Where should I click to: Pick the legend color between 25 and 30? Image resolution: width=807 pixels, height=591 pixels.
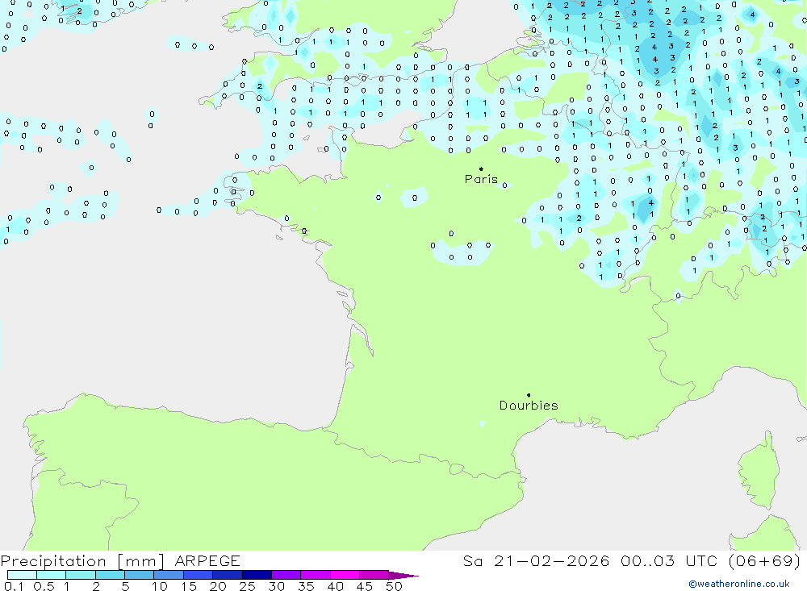(257, 575)
